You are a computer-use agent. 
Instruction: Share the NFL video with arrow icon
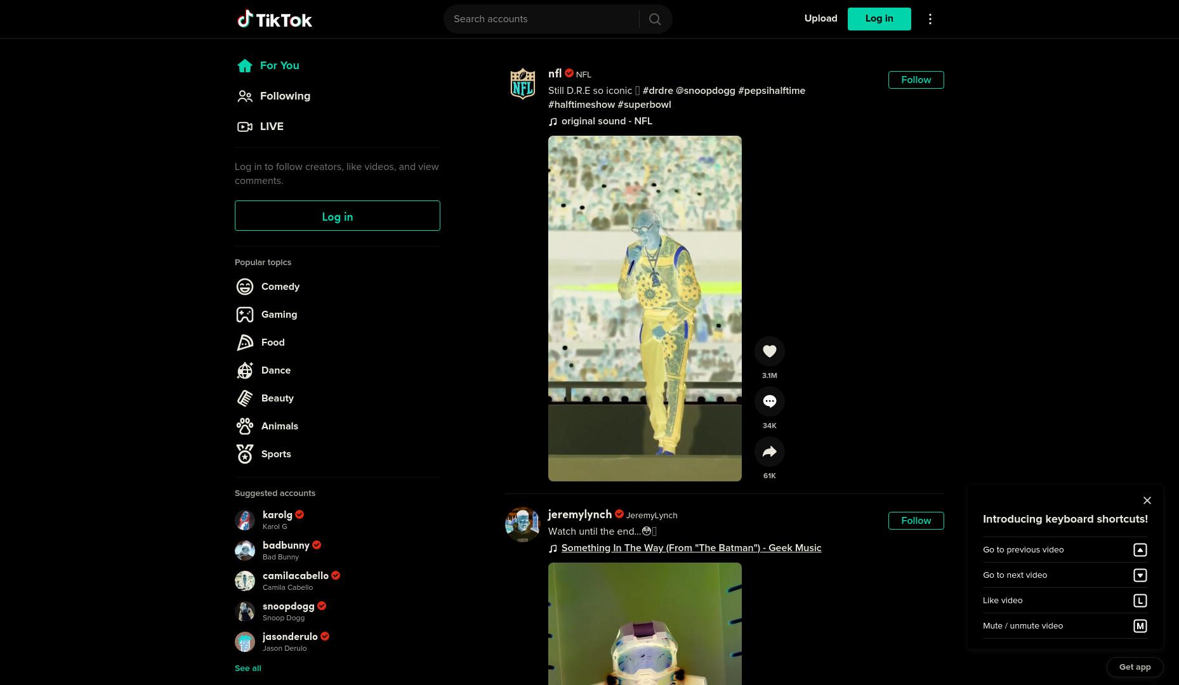click(x=770, y=452)
